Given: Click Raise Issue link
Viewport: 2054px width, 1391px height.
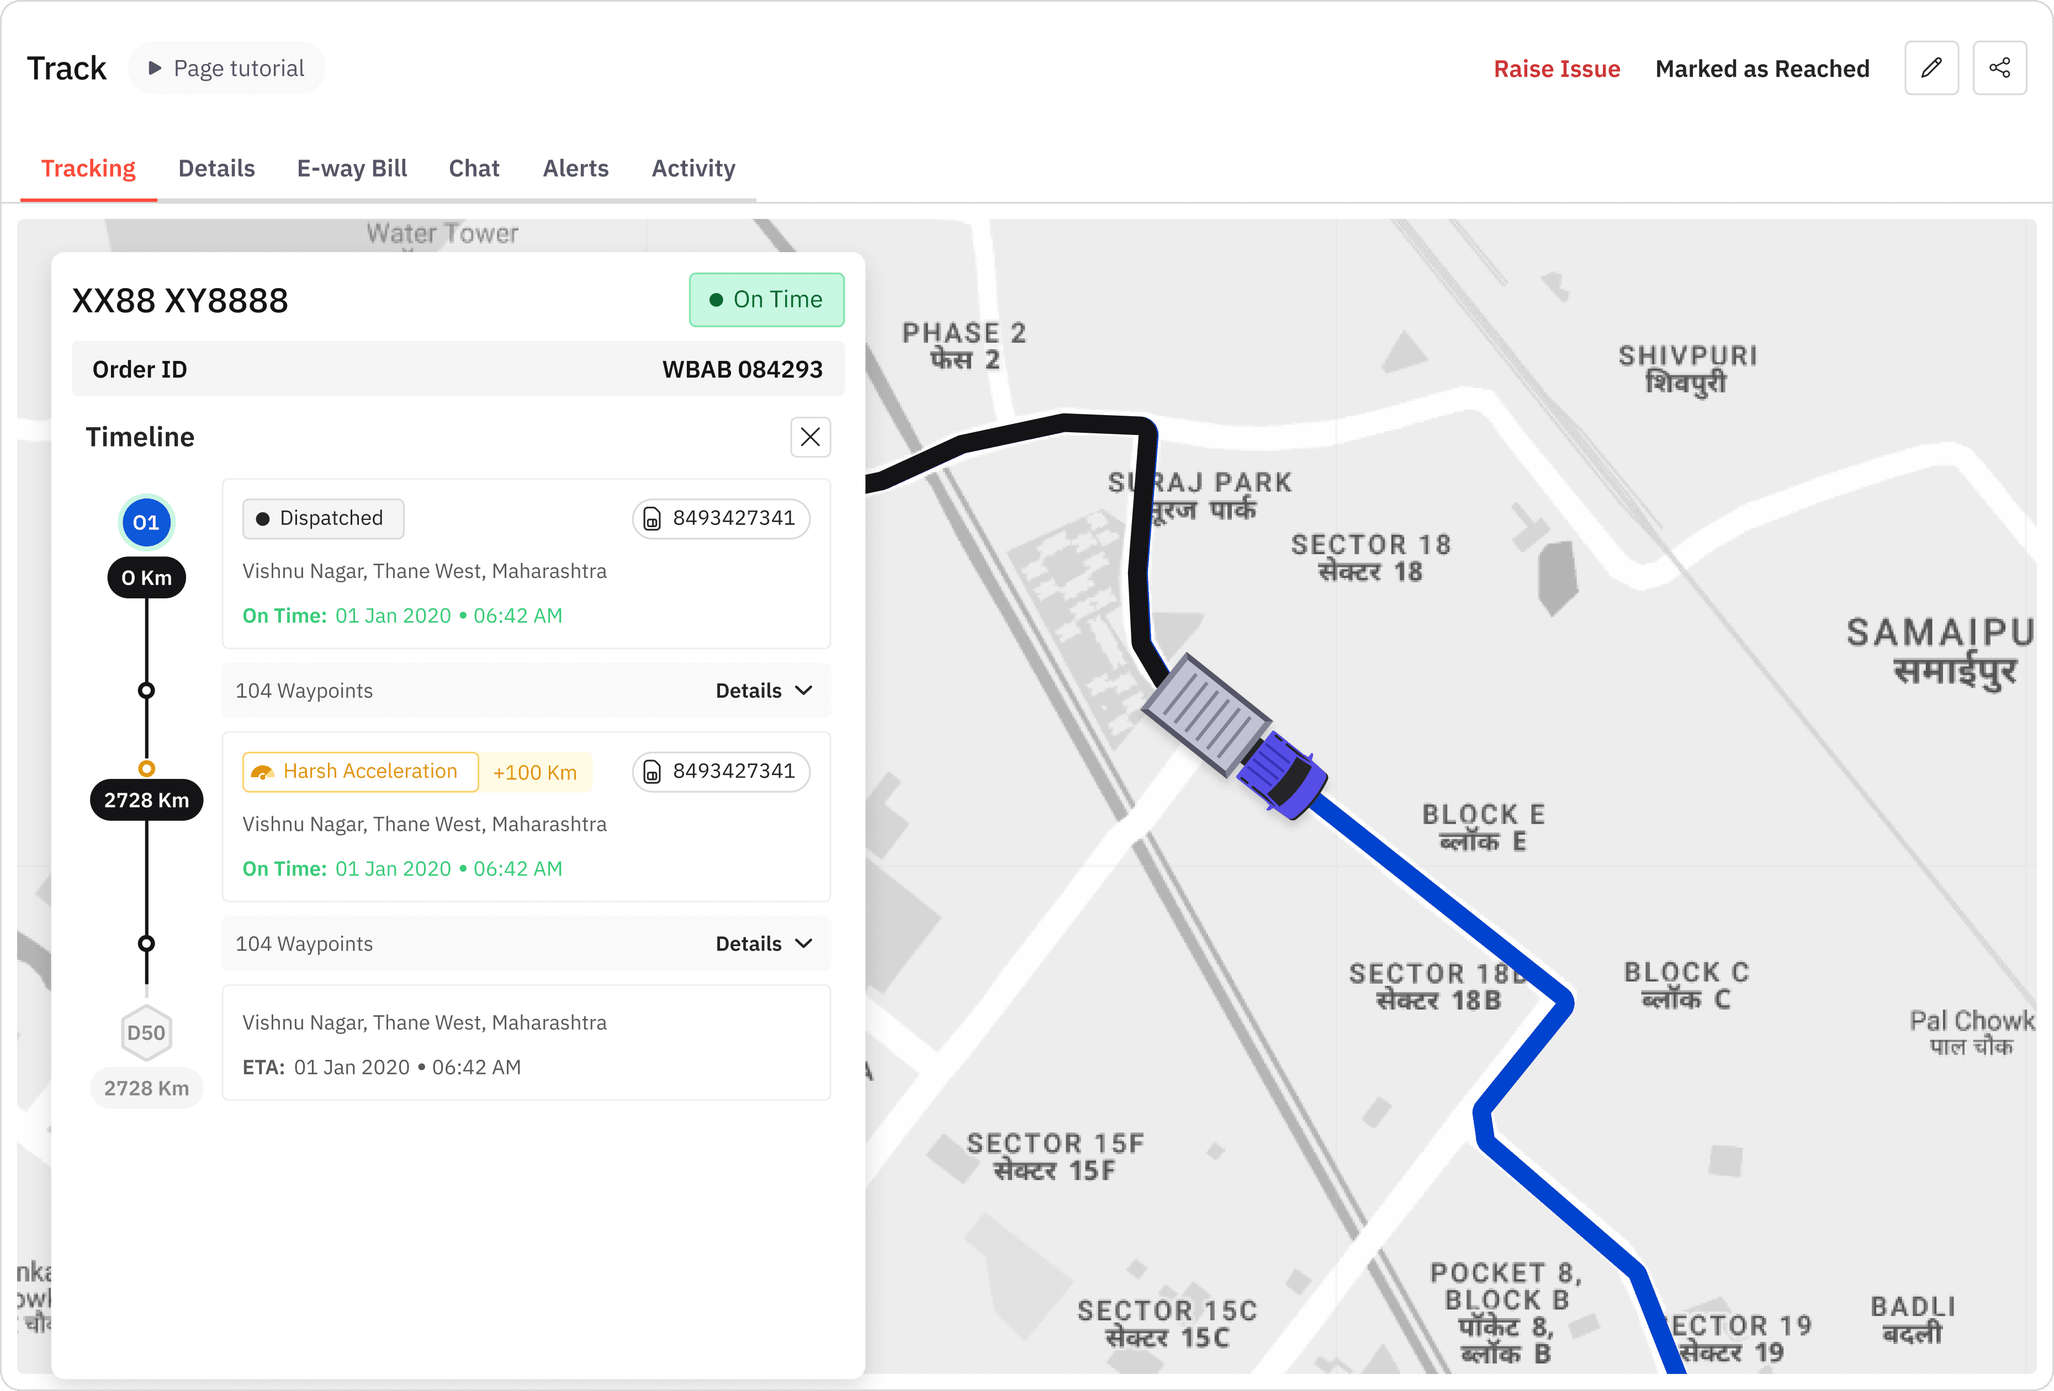Looking at the screenshot, I should click(x=1557, y=69).
